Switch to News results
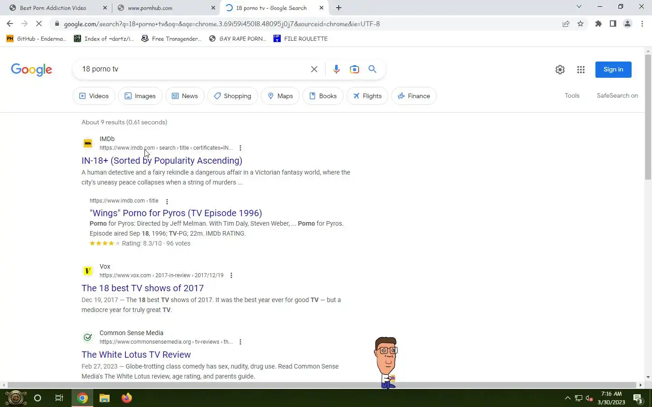 pos(185,96)
